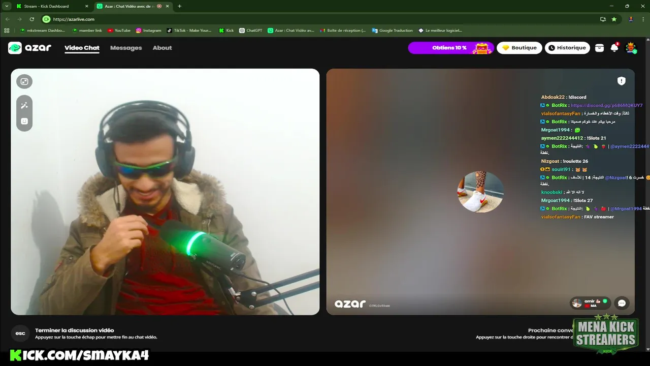Switch to the Messages tab

pos(126,48)
